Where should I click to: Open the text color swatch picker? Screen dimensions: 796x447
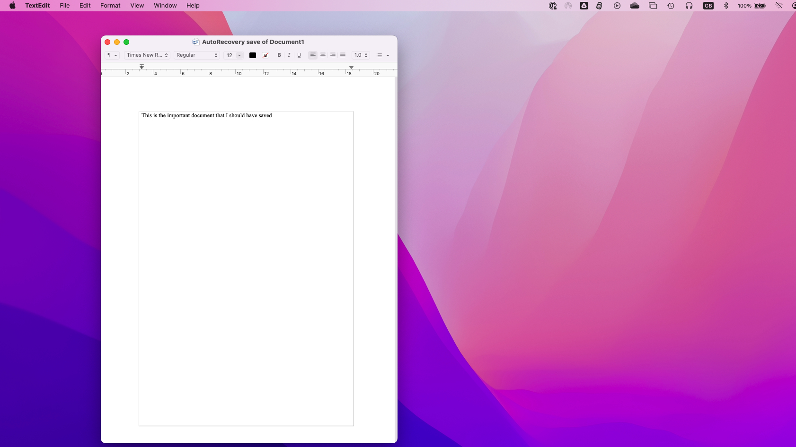pos(252,55)
